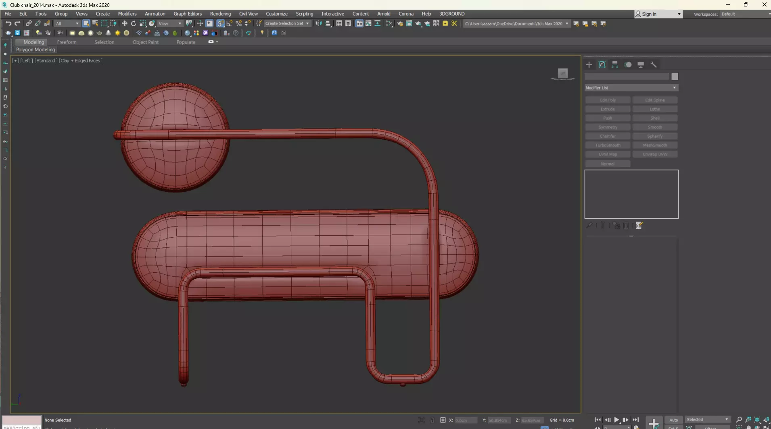
Task: Click the object color swatch
Action: [x=675, y=77]
